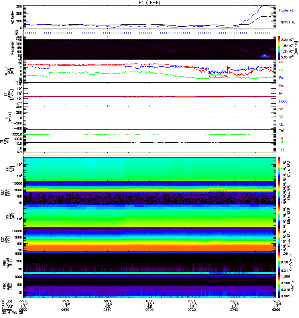Viewport: 299px width, 318px height.
Task: Select the green By legend entry
Action: click(x=281, y=70)
